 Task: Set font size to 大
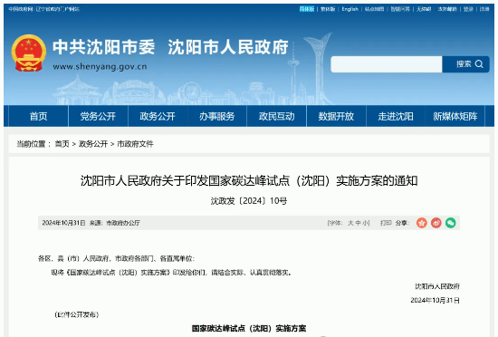point(350,223)
